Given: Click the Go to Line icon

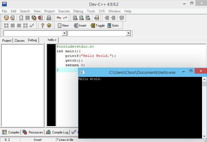Looking at the screenshot, I should click(97, 18).
